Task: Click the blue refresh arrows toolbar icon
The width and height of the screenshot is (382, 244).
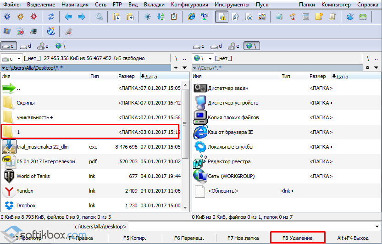Action: pyautogui.click(x=51, y=17)
